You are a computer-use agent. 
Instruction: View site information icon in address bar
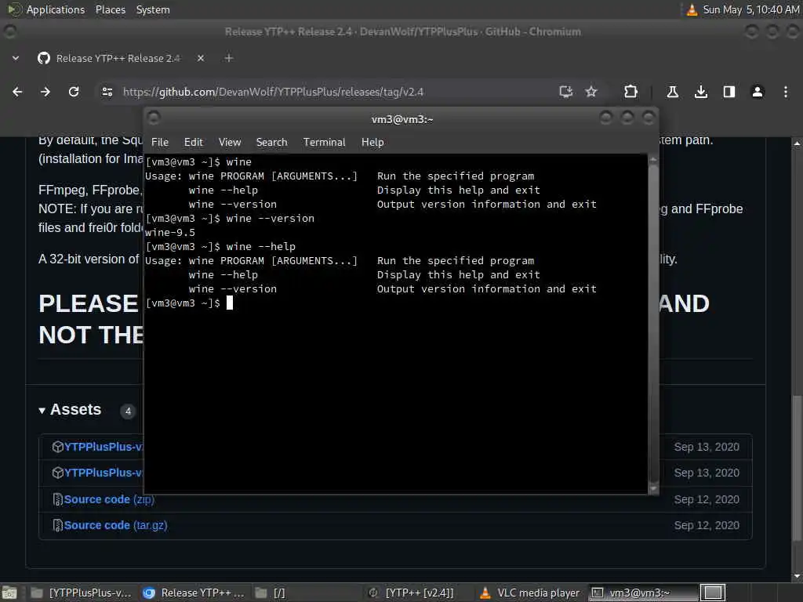tap(107, 92)
